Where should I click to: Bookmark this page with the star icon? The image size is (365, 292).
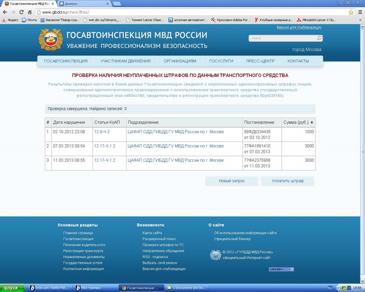(351, 12)
